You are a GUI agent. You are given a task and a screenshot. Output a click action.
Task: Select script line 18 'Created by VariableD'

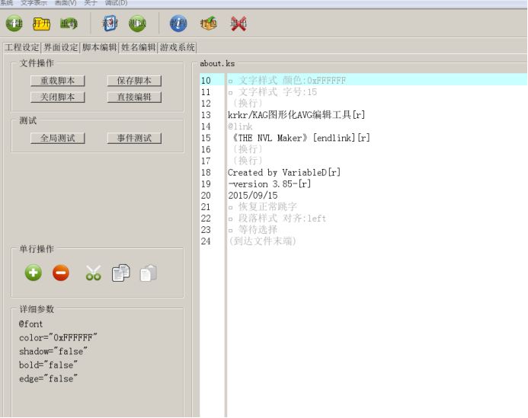(284, 173)
